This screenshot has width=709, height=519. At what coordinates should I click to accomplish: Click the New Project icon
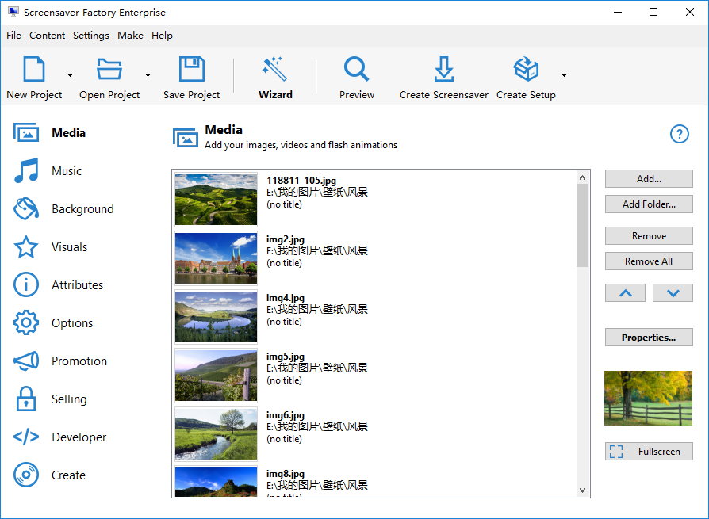[34, 69]
